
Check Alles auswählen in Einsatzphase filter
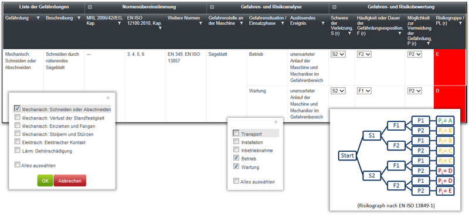coord(236,181)
